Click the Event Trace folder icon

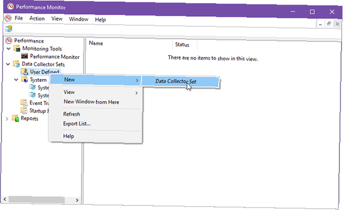pyautogui.click(x=24, y=103)
